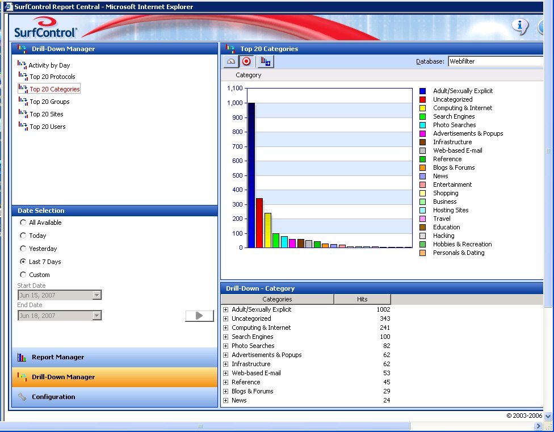Viewport: 554px width, 432px height.
Task: Expand the Web-based E-mail row
Action: tap(226, 373)
